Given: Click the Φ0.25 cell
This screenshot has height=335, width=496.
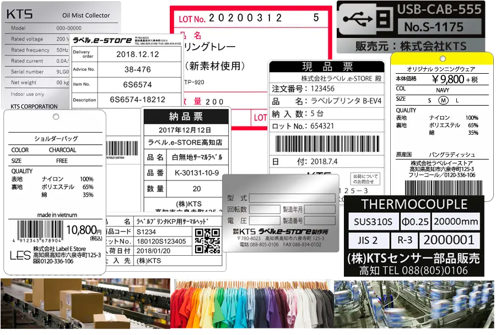Looking at the screenshot, I should [x=415, y=222].
